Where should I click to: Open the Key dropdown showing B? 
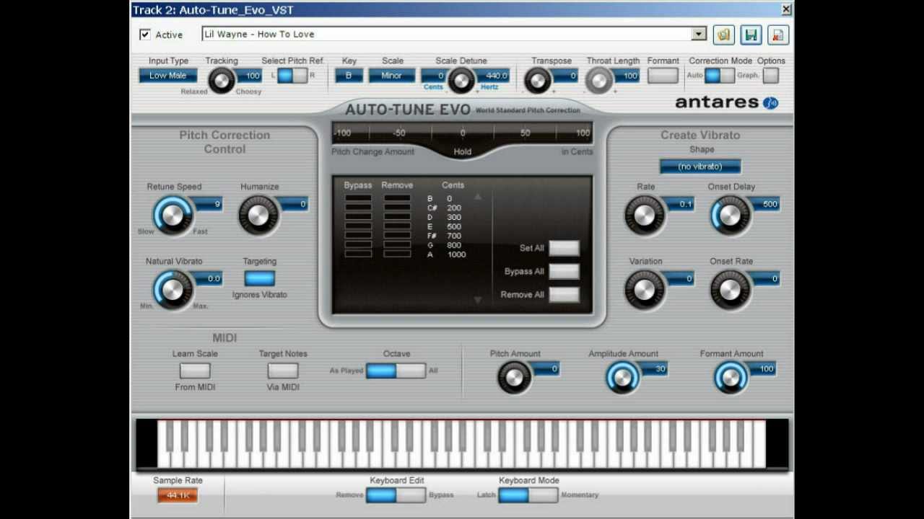[349, 75]
